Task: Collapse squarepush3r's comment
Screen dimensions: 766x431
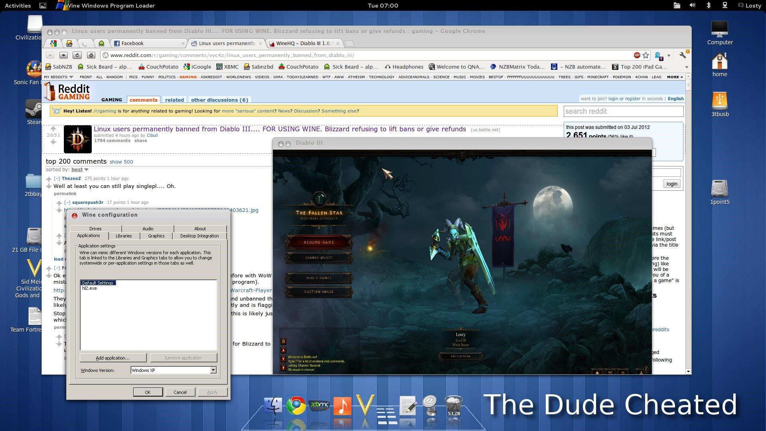Action: [x=67, y=203]
